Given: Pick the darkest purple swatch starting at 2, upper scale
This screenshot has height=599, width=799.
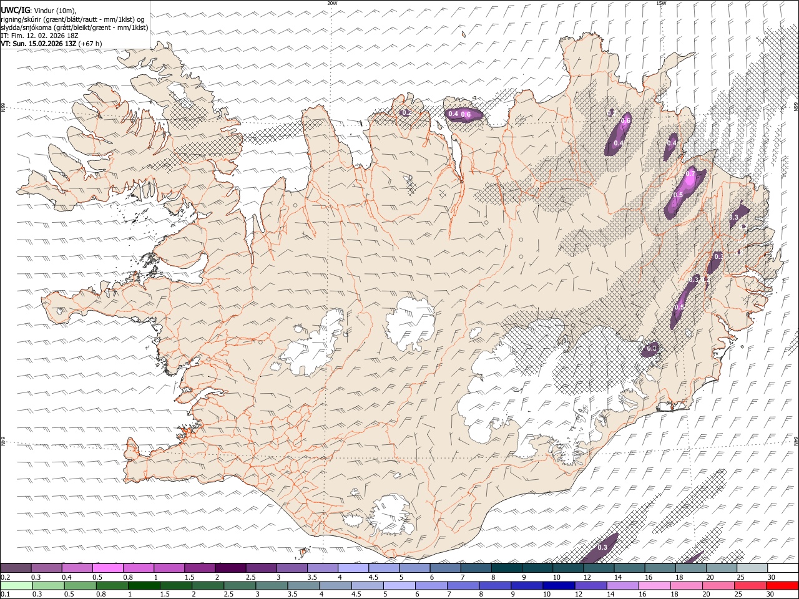Looking at the screenshot, I should [230, 568].
